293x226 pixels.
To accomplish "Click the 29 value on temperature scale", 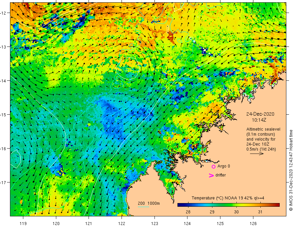I will coord(212,212).
